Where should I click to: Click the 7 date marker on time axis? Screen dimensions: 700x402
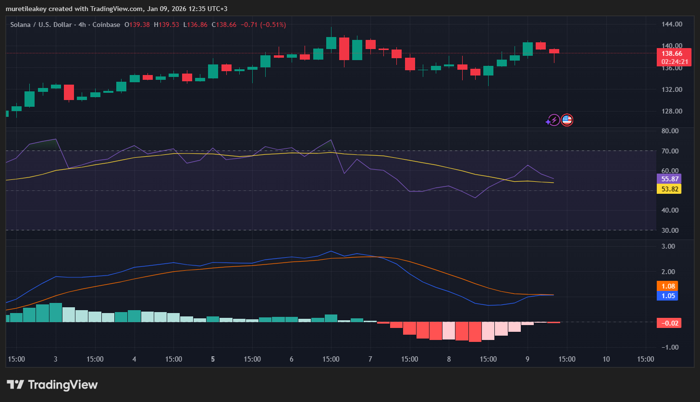pyautogui.click(x=370, y=359)
